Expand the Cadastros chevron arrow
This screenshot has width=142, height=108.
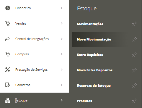(61, 85)
